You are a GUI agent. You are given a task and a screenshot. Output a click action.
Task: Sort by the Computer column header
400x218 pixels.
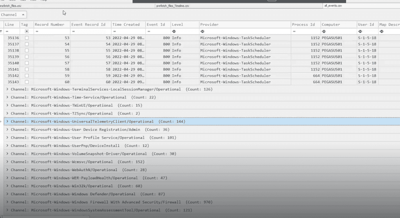click(339, 25)
